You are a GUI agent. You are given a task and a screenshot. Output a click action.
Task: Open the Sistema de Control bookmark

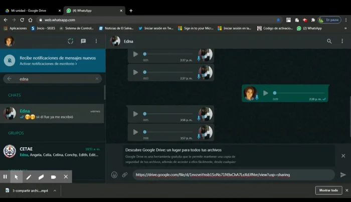[76, 28]
